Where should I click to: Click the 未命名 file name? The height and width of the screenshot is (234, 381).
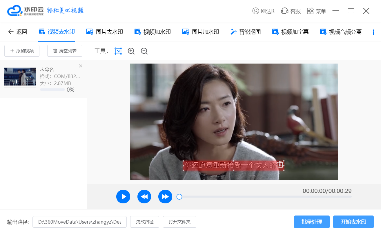coord(47,69)
